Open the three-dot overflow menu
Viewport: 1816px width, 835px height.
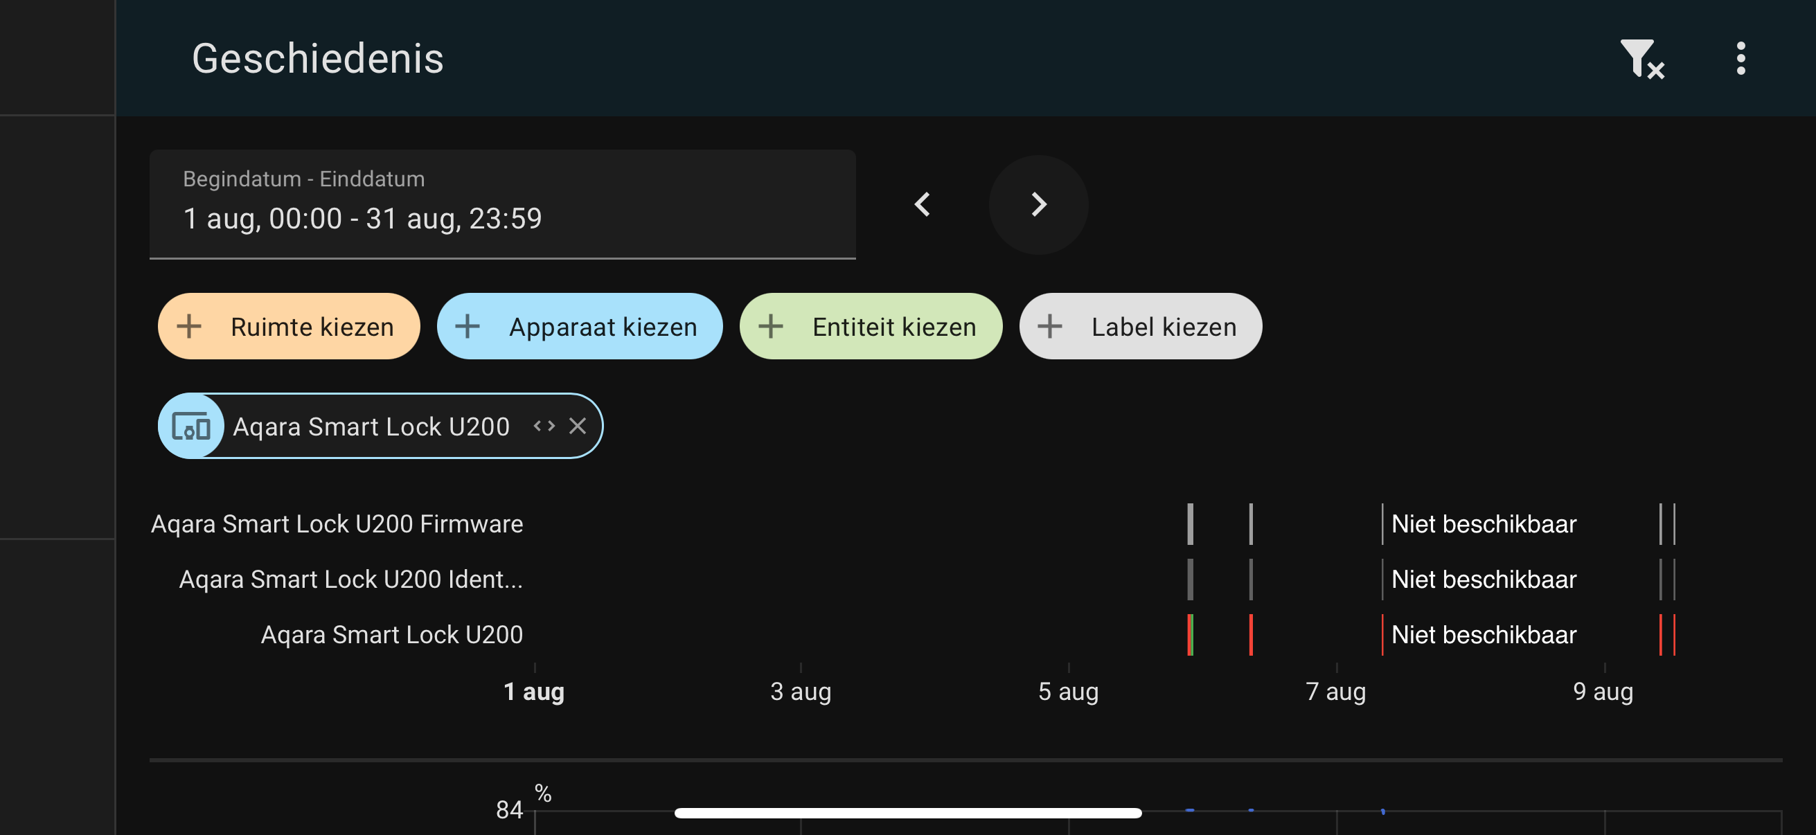coord(1741,58)
